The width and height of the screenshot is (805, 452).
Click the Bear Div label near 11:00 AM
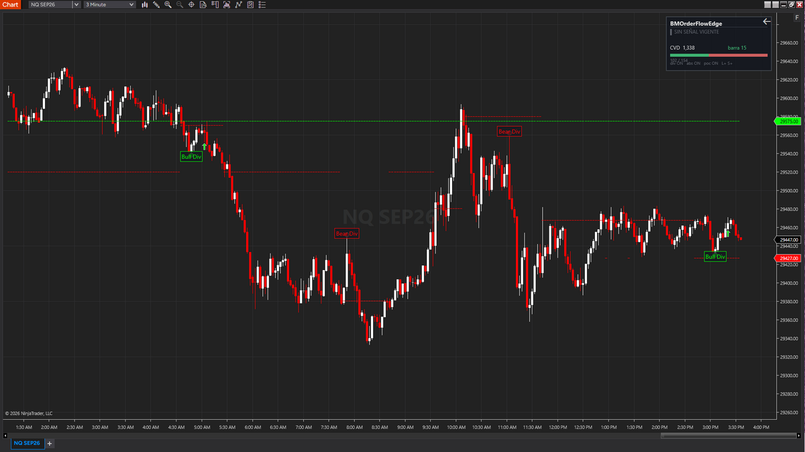coord(508,131)
